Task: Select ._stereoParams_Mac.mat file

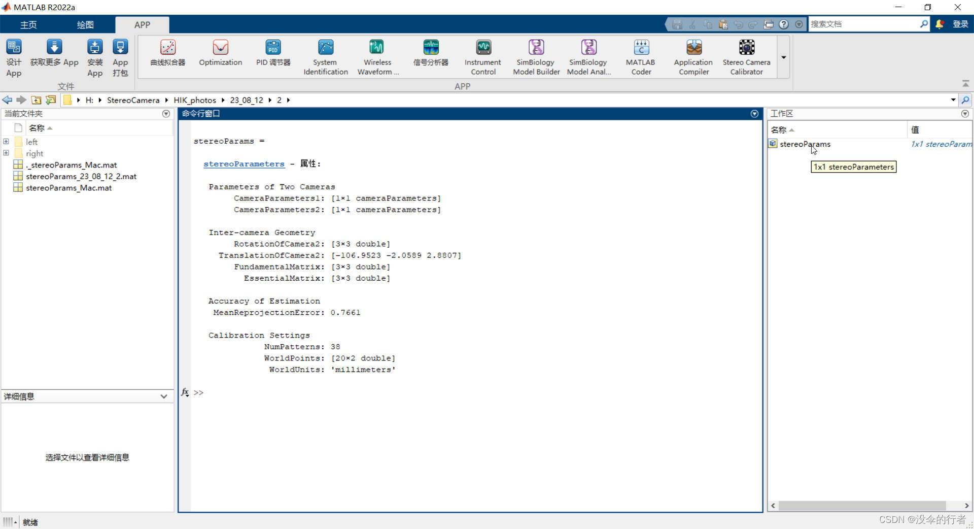Action: [72, 165]
